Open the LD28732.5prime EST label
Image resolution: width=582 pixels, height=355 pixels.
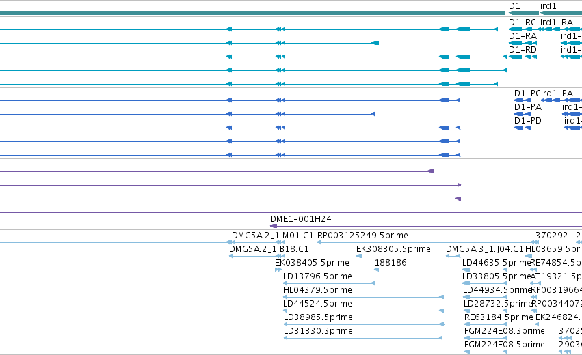498,304
